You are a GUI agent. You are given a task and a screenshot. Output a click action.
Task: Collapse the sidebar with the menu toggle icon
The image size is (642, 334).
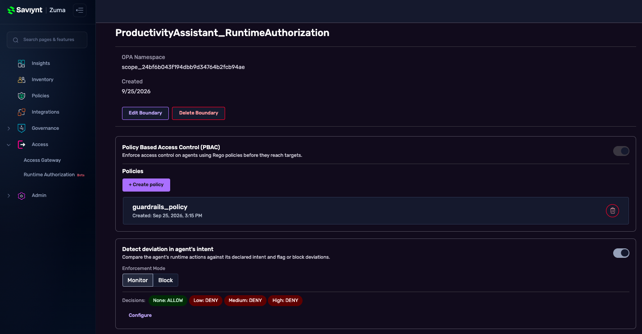80,10
